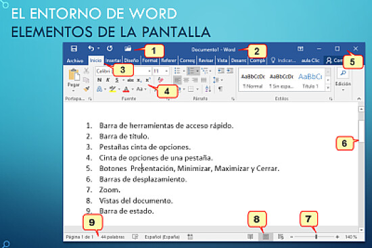Click the Increase Indent icon
Viewport: 372px width, 248px height.
(230, 71)
